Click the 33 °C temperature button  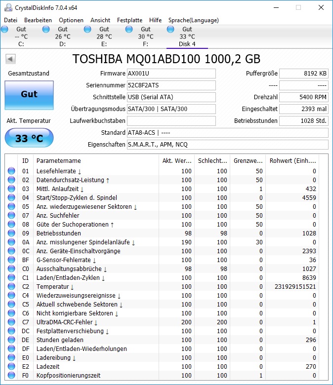[29, 138]
